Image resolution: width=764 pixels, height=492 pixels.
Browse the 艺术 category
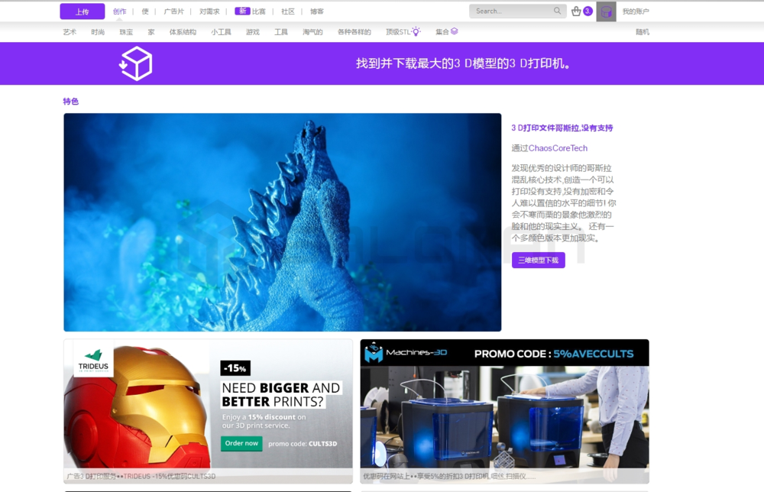70,32
